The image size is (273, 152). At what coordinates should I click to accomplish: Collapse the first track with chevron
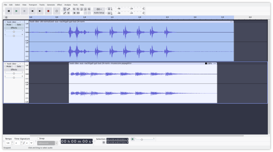click(x=20, y=22)
